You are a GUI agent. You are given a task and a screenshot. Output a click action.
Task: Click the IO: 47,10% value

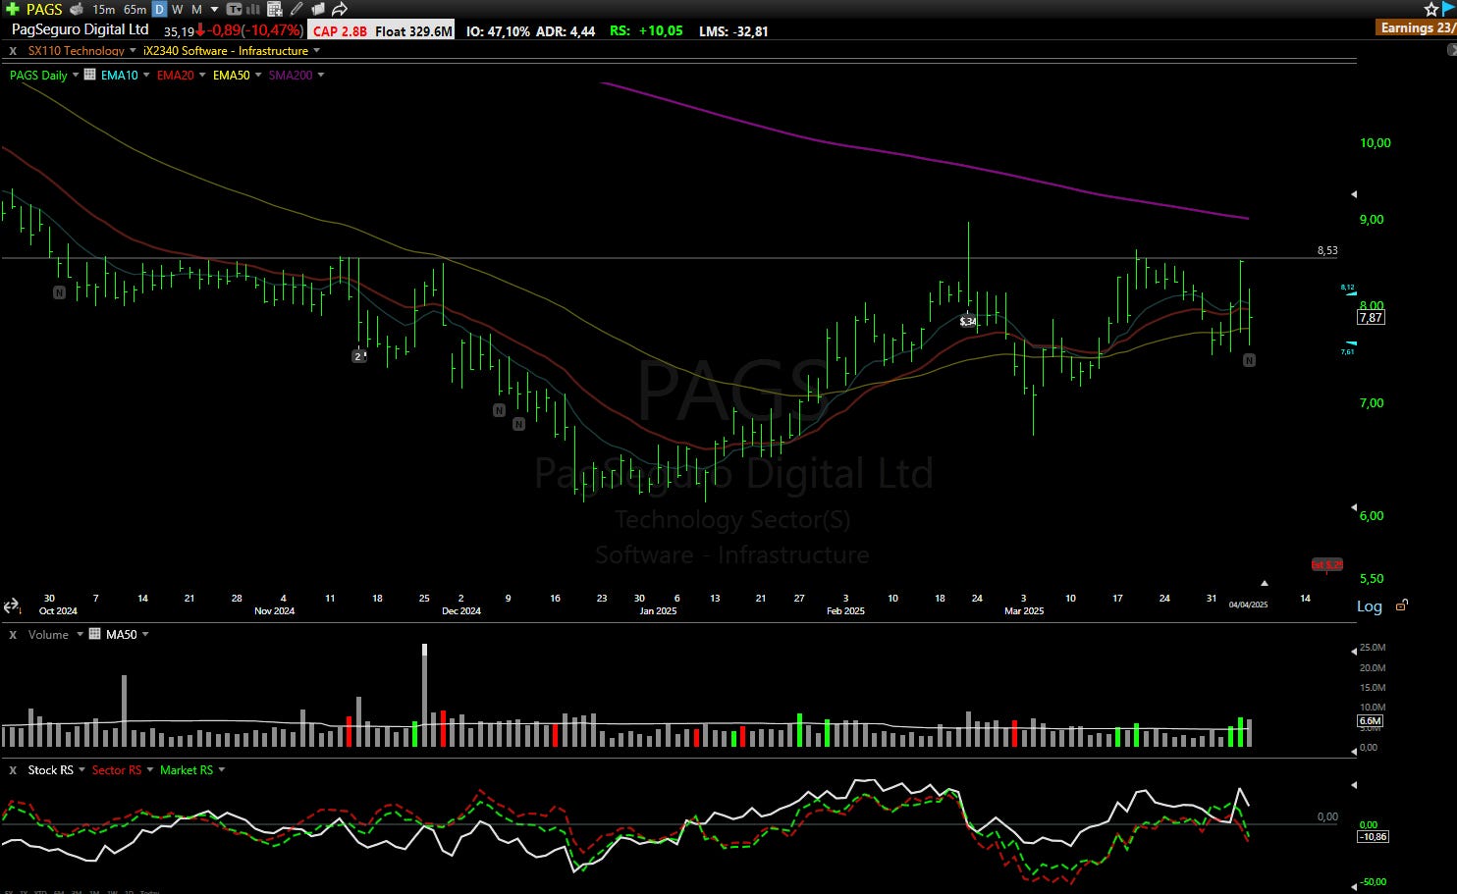(498, 31)
